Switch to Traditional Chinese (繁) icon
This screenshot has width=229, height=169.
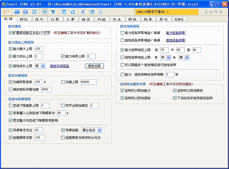click(x=53, y=12)
